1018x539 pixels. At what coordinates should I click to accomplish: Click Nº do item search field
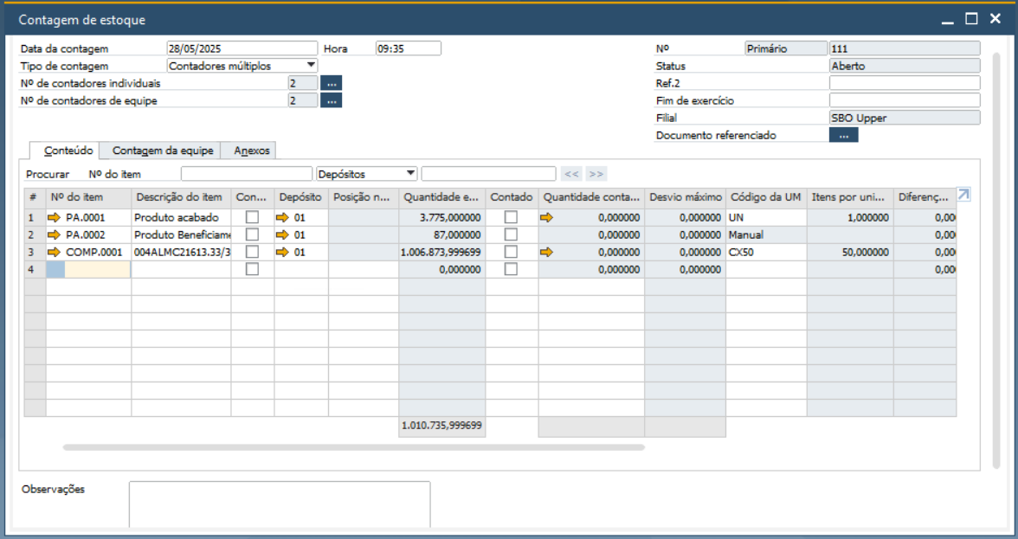247,174
